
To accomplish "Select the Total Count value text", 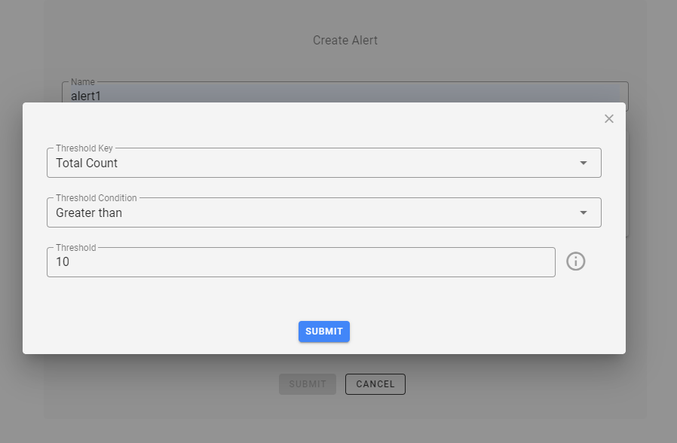I will pyautogui.click(x=86, y=163).
